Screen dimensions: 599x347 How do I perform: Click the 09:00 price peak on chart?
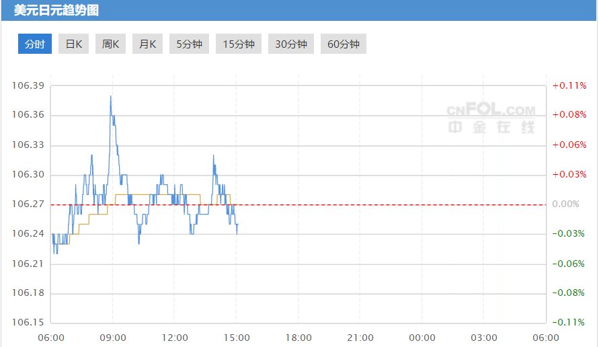pyautogui.click(x=111, y=97)
